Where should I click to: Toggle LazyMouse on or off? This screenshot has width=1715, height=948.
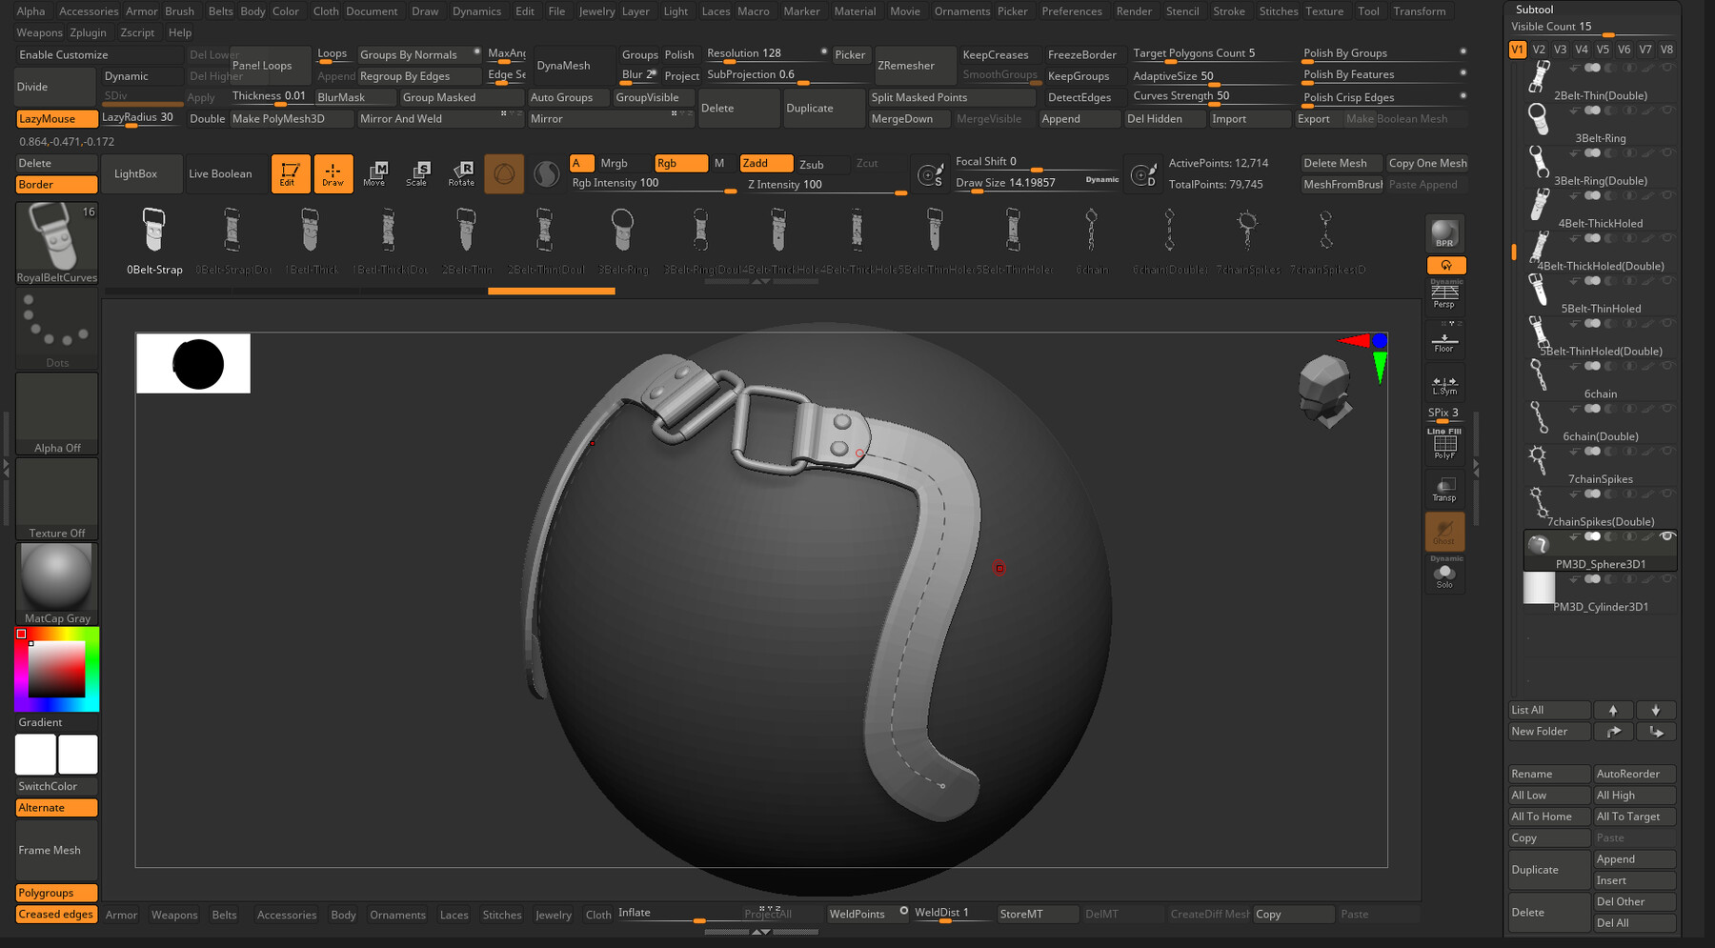click(57, 118)
